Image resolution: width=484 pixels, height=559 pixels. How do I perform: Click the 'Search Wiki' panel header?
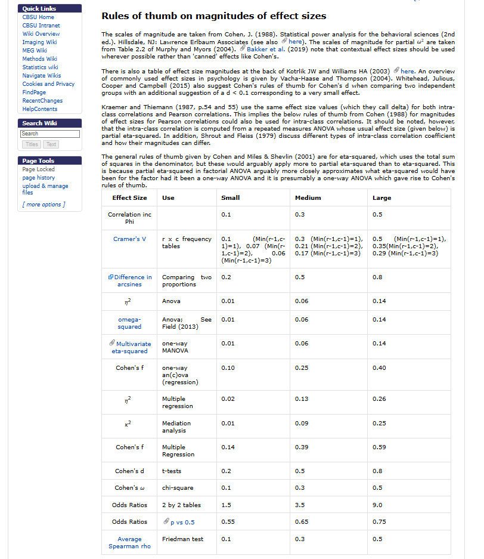[x=50, y=123]
